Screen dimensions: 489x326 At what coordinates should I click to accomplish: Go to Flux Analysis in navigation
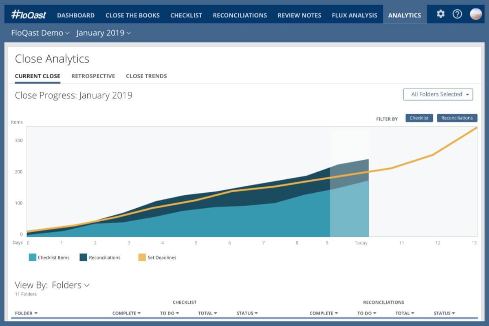click(x=355, y=15)
